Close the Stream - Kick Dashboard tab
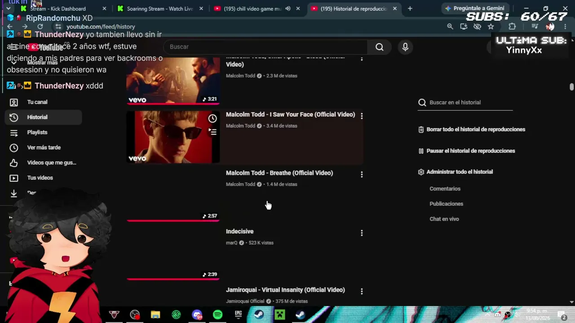575x323 pixels. point(104,9)
